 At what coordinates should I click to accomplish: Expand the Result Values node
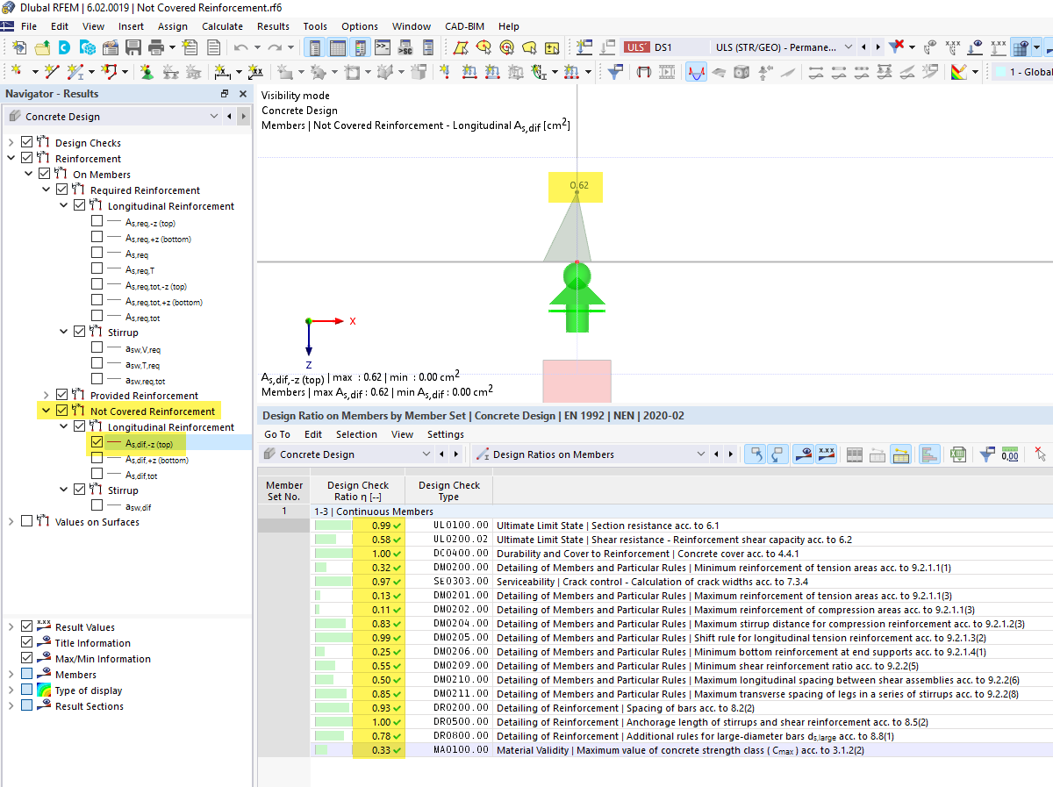pyautogui.click(x=11, y=627)
